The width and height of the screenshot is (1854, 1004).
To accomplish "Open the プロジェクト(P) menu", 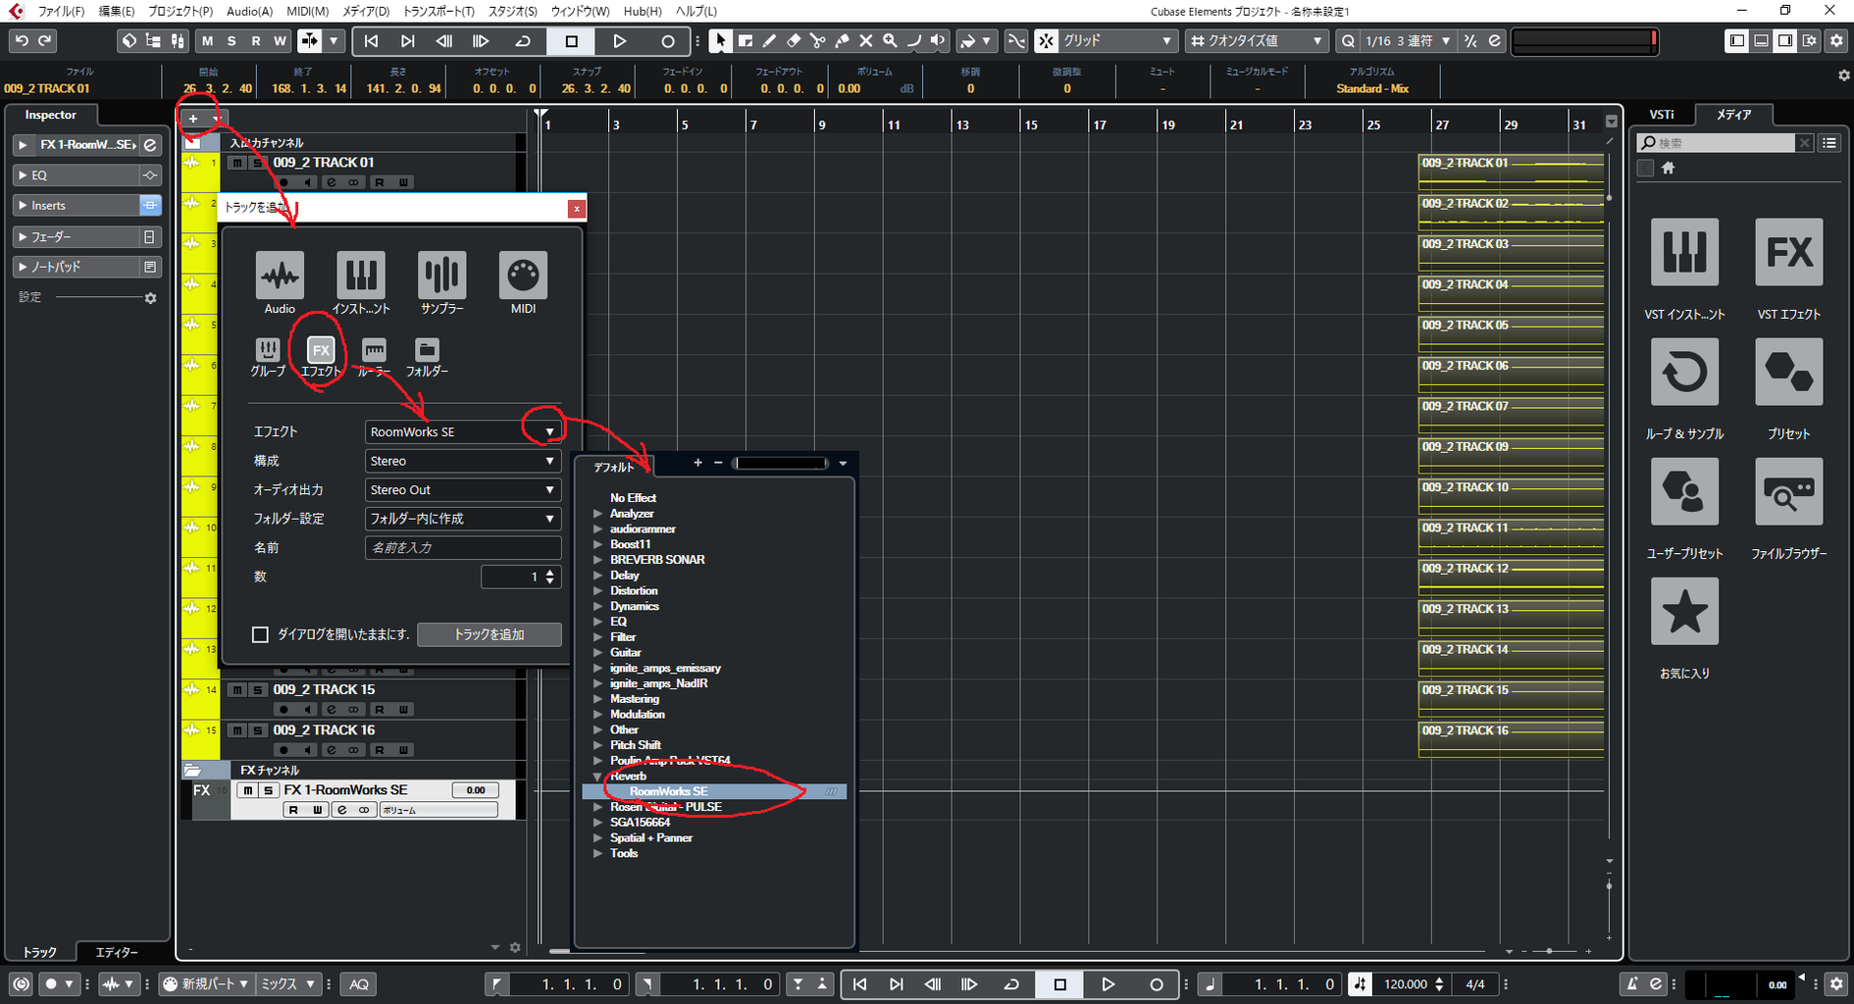I will [x=180, y=11].
